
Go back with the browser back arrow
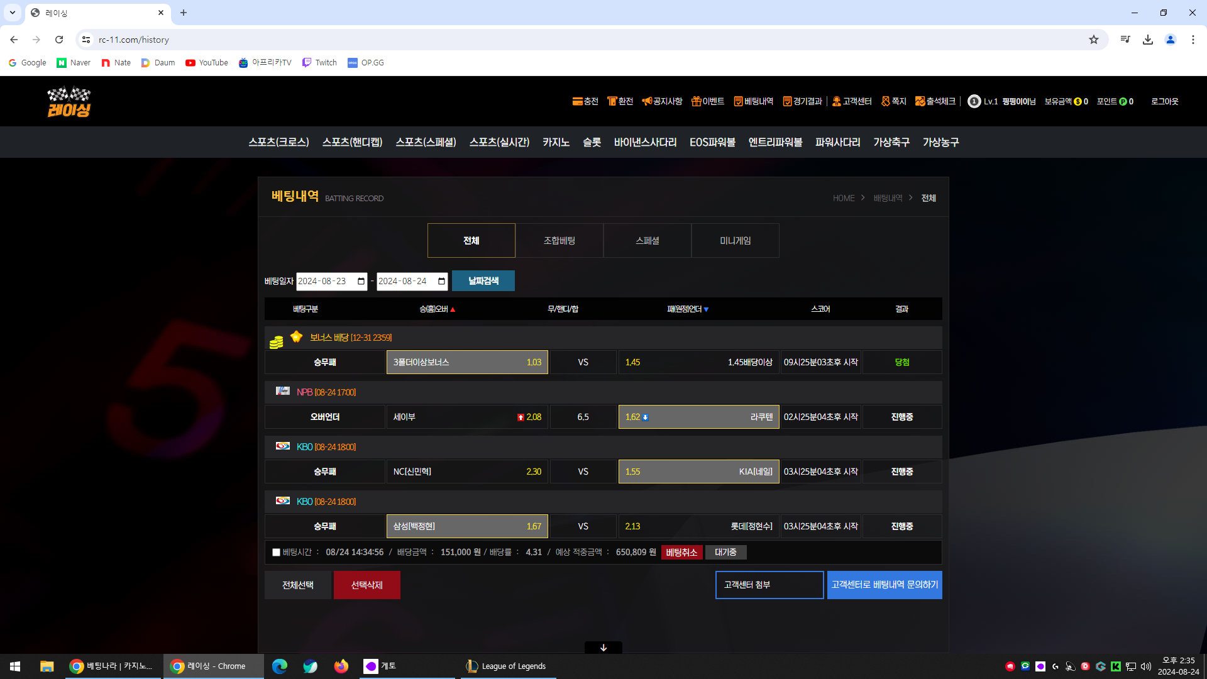click(x=14, y=40)
